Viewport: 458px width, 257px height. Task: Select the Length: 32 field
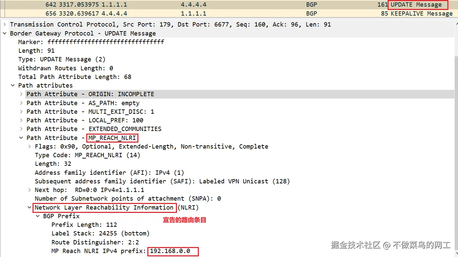tap(53, 164)
